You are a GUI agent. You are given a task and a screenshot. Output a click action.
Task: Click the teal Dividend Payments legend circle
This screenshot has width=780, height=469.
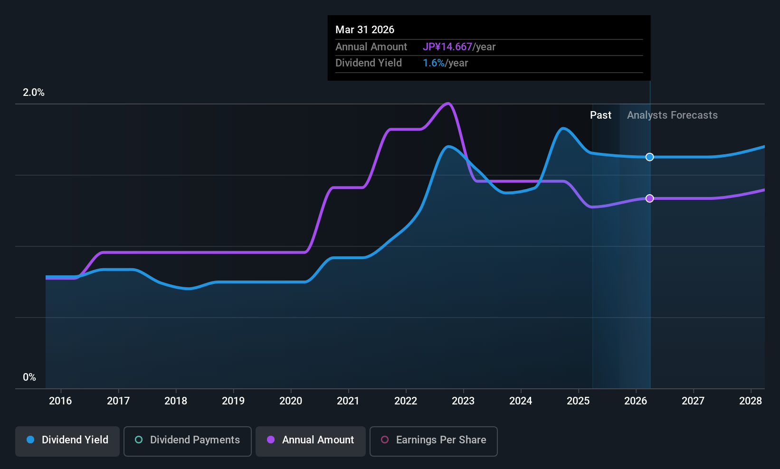[139, 440]
